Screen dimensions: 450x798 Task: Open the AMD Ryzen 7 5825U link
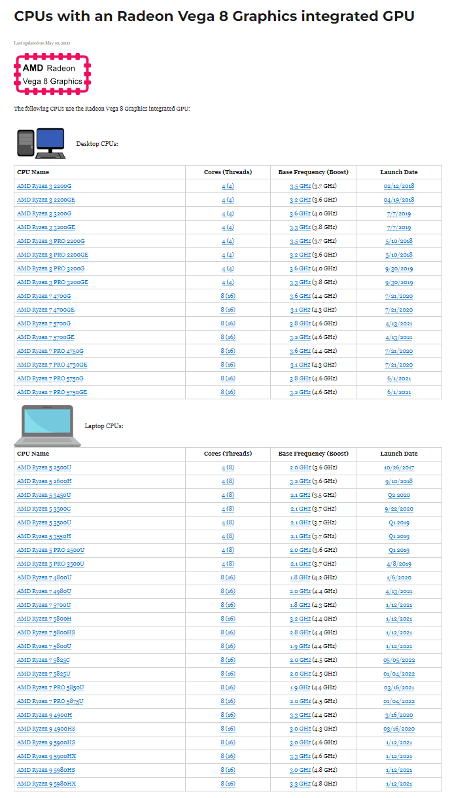pyautogui.click(x=44, y=674)
